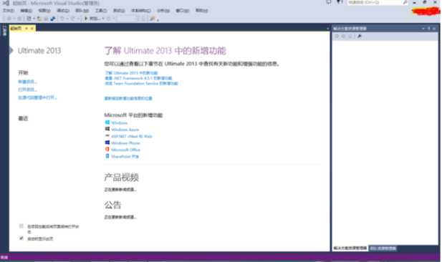Click the Microsoft Office platform icon

point(107,150)
